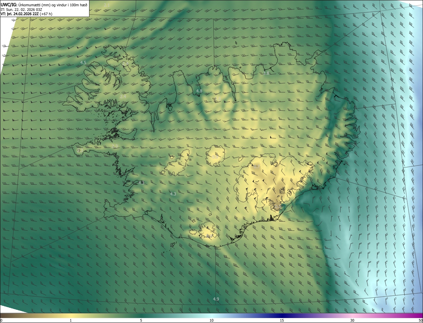
Task: Click the 50 tick on the color scale
Action: click(x=420, y=321)
